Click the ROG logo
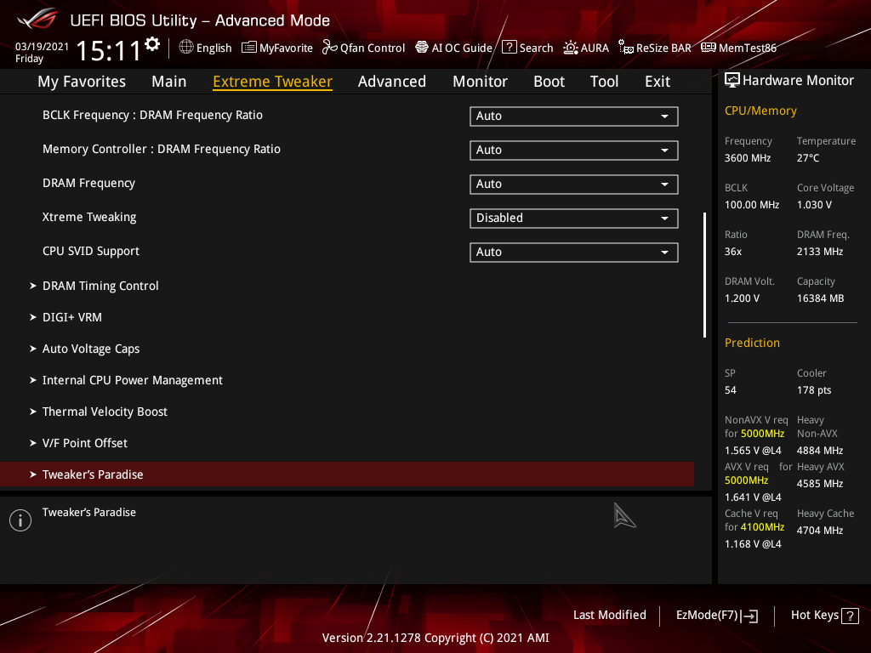871x653 pixels. click(37, 20)
